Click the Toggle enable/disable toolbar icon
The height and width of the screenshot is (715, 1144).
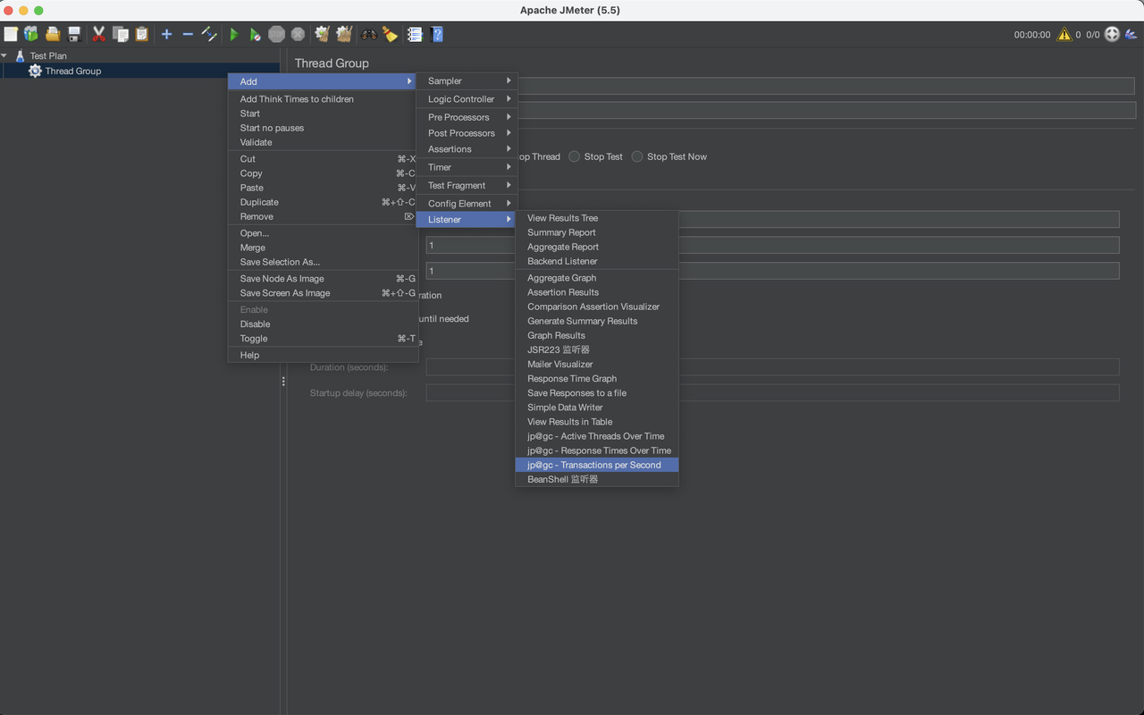209,34
